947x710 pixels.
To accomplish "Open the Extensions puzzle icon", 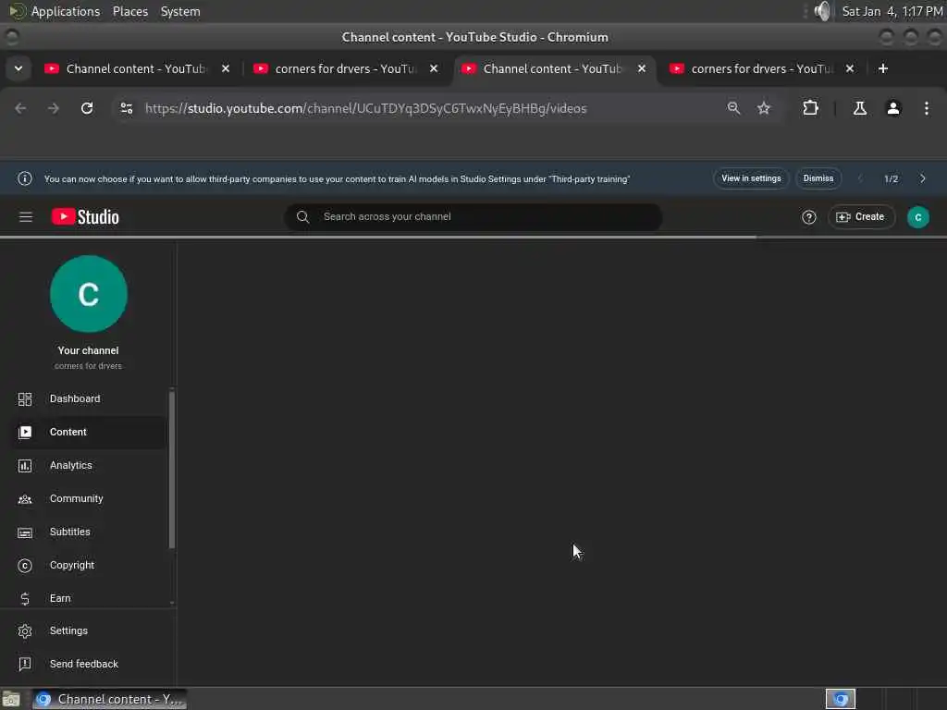I will coord(810,108).
